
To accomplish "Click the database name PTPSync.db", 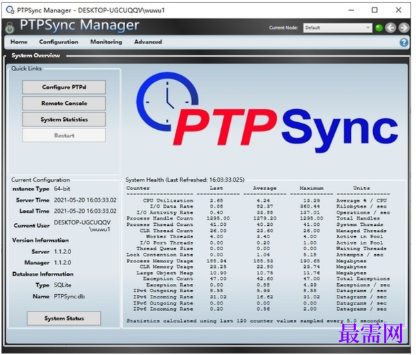I will click(x=70, y=296).
